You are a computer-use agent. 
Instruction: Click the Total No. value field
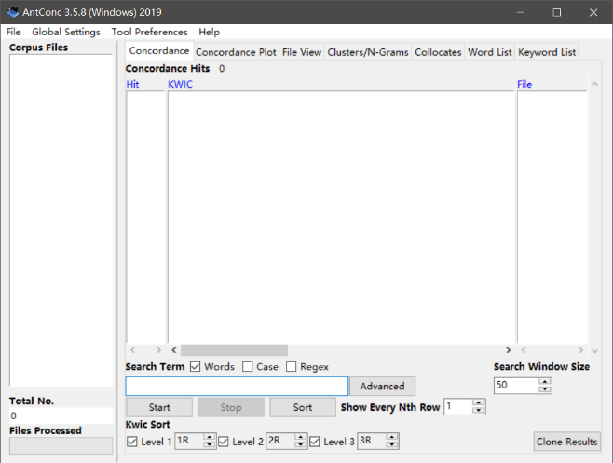[x=61, y=415]
